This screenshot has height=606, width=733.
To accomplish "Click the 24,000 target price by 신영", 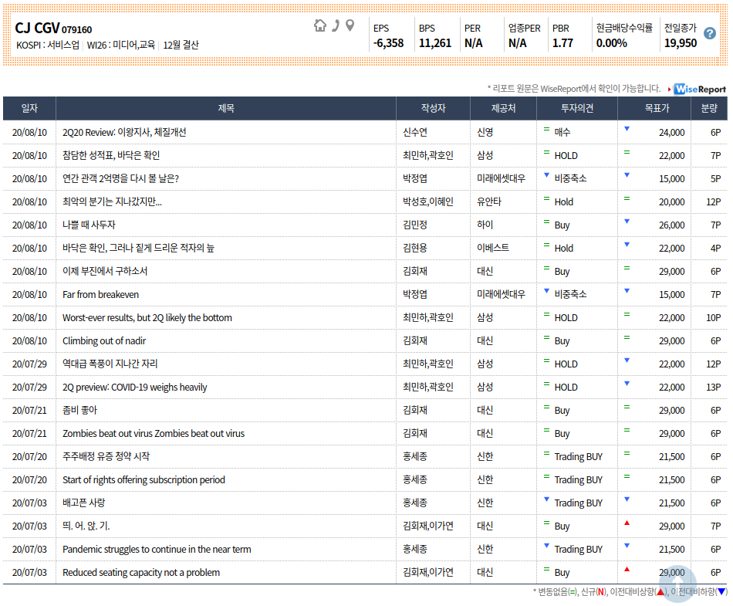I will 672,132.
